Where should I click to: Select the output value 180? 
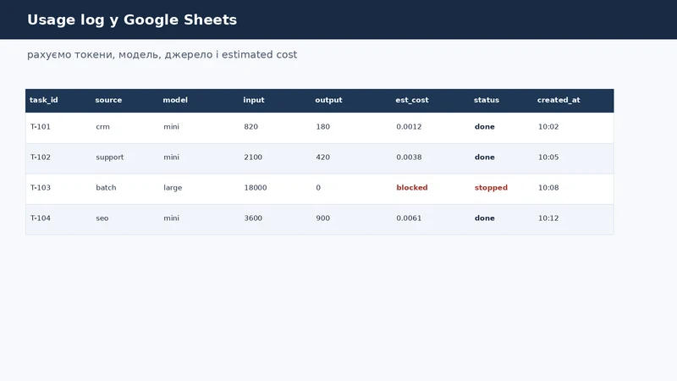(323, 126)
